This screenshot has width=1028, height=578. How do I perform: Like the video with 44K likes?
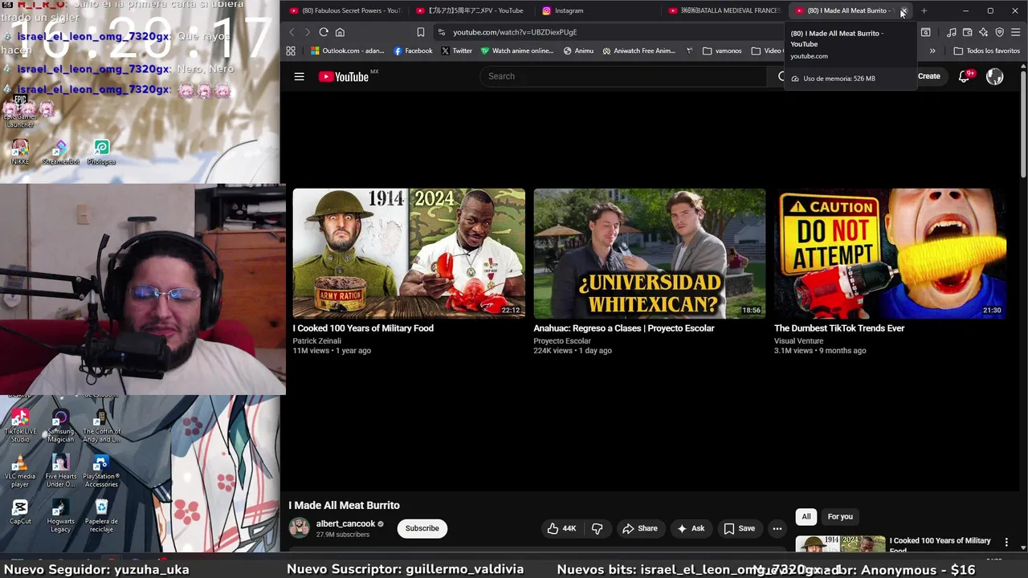(561, 528)
